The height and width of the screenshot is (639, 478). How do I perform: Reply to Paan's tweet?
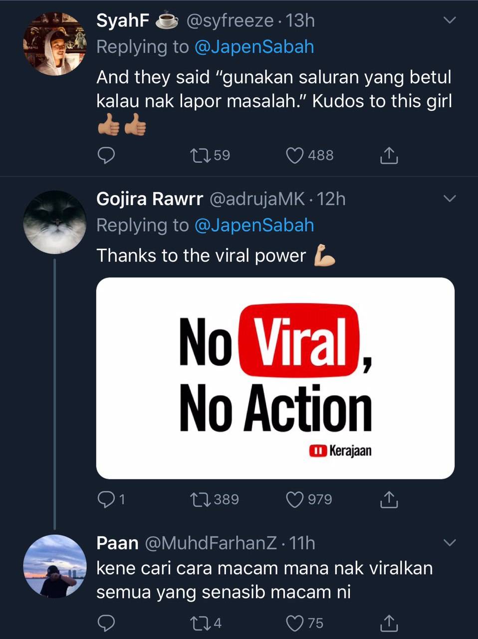[x=105, y=623]
